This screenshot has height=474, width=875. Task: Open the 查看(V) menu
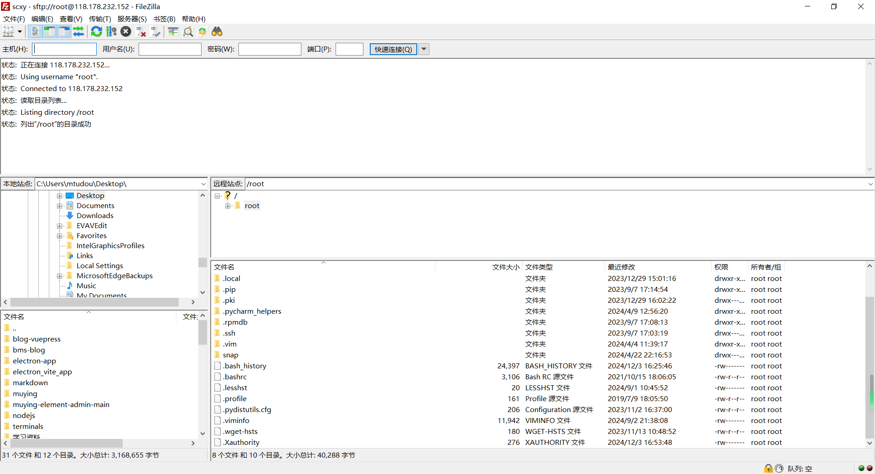pyautogui.click(x=71, y=19)
